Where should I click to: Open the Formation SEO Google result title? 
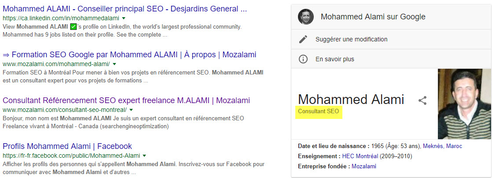(x=129, y=55)
